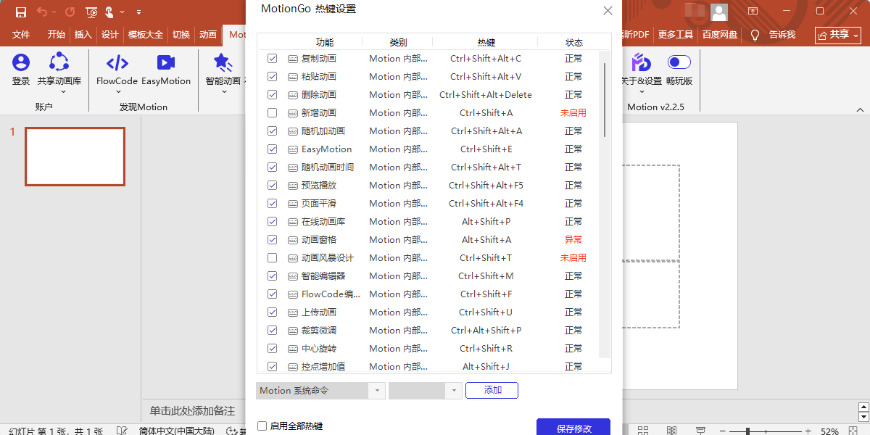
Task: Expand the FlowCode dropdown arrow
Action: [117, 92]
